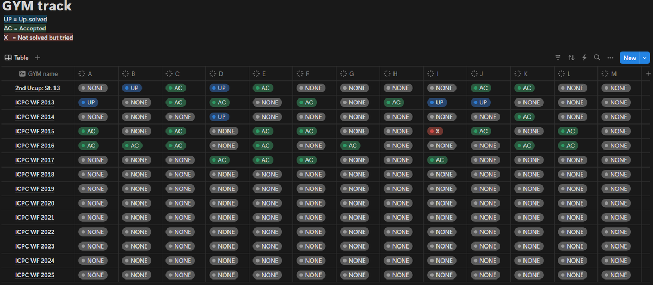Click the table icon on the Table tab

click(x=8, y=58)
